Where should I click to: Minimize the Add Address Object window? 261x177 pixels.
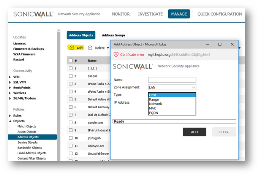207,44
